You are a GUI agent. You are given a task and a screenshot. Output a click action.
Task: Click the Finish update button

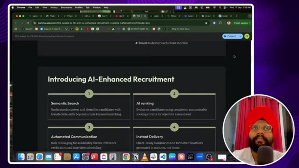(x=241, y=23)
